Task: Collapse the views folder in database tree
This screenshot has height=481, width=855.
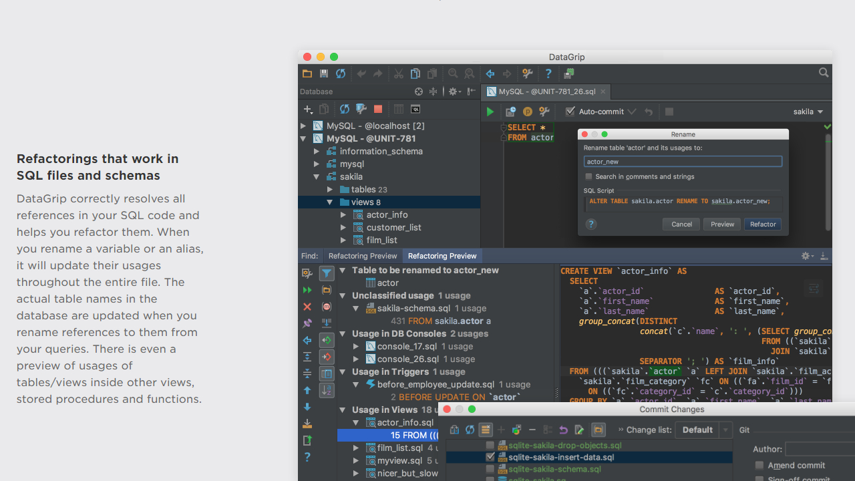Action: coord(330,202)
